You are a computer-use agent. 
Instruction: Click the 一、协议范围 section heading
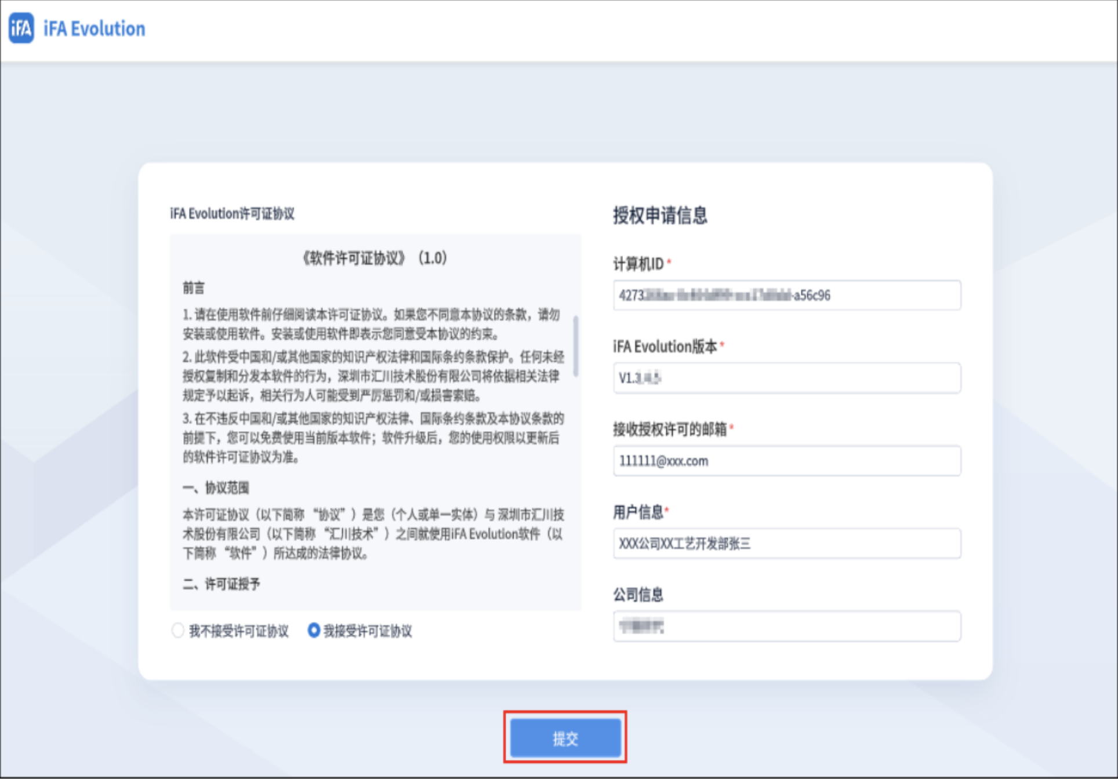pyautogui.click(x=216, y=487)
